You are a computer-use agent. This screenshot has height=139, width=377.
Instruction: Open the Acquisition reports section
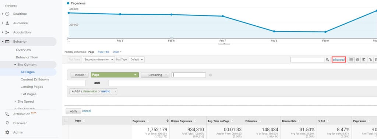[x=22, y=32]
